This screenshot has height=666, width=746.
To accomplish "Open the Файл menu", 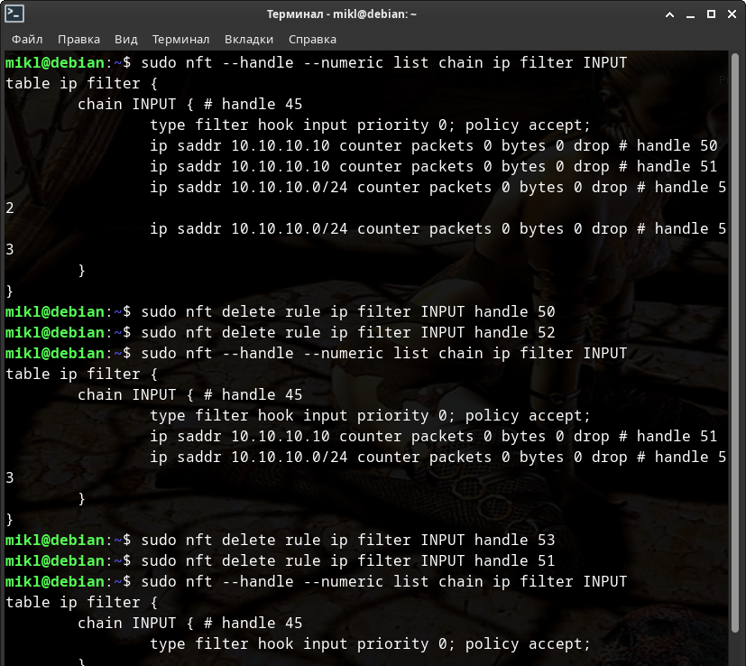I will click(x=27, y=40).
